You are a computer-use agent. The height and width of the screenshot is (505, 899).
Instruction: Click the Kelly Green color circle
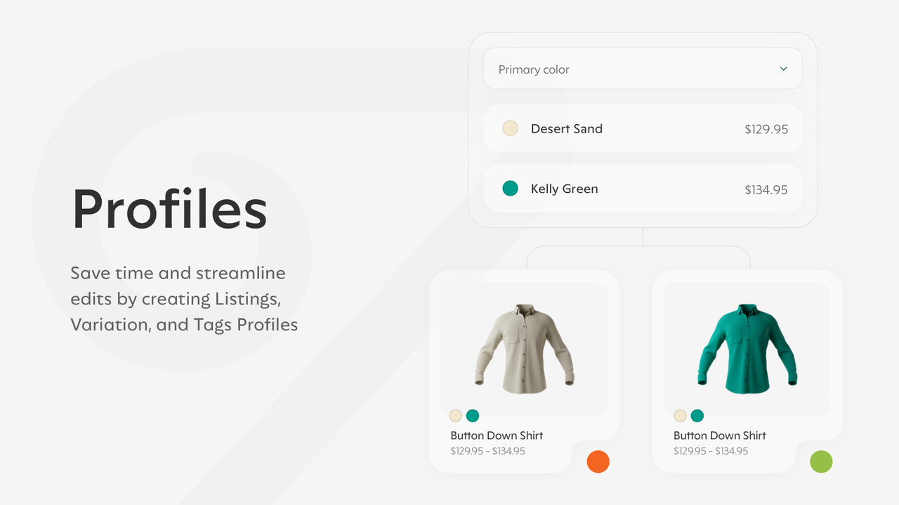click(510, 189)
